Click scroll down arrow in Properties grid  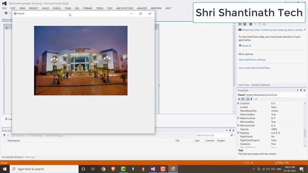305,146
